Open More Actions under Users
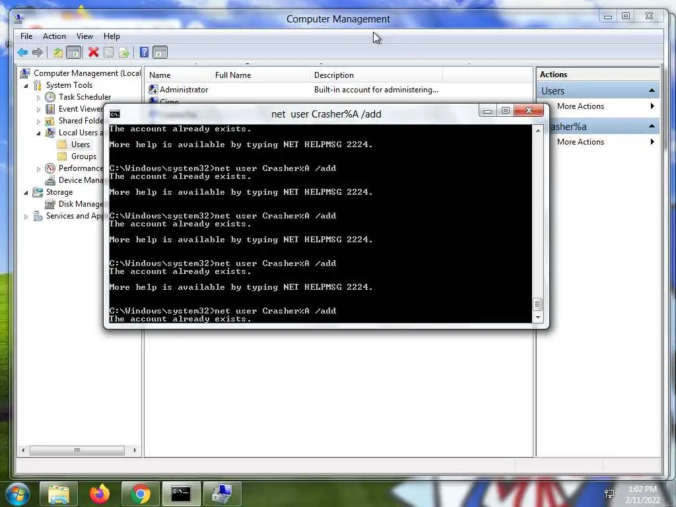 (580, 106)
